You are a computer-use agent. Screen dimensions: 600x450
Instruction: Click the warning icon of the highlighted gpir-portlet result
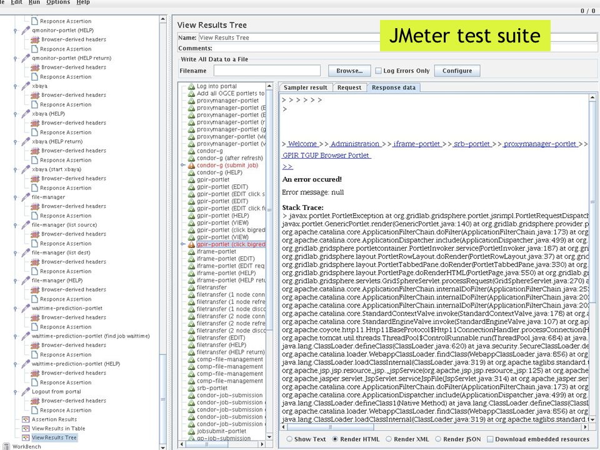tap(191, 244)
